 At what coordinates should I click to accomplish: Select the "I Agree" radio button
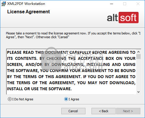click(x=72, y=99)
